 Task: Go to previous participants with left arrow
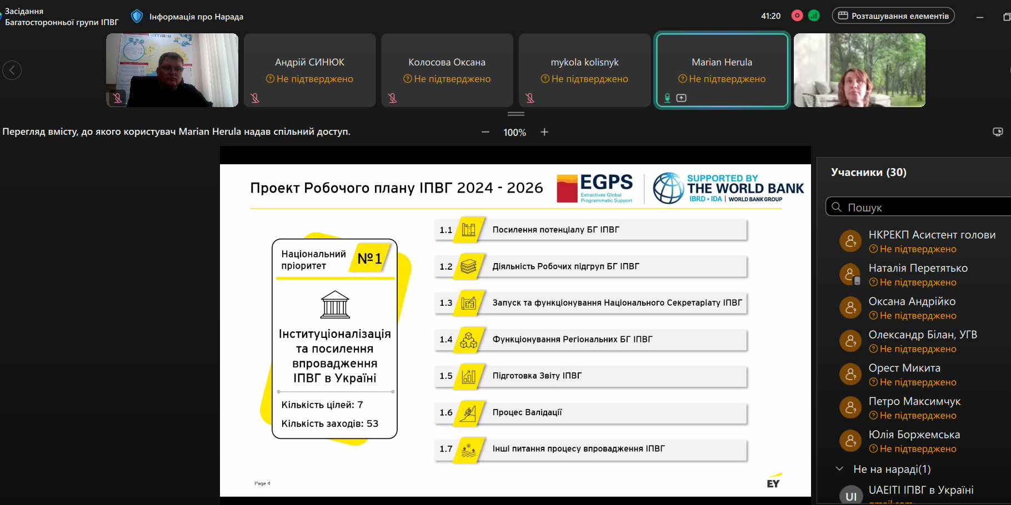12,70
